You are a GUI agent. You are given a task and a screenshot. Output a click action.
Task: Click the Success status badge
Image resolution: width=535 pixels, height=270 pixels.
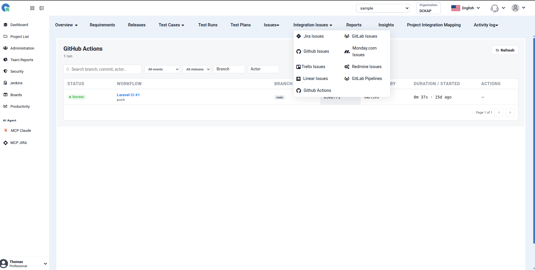point(77,97)
